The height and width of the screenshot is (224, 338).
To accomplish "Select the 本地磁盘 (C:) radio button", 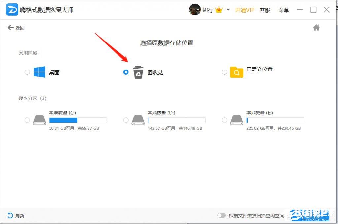I will pyautogui.click(x=27, y=120).
